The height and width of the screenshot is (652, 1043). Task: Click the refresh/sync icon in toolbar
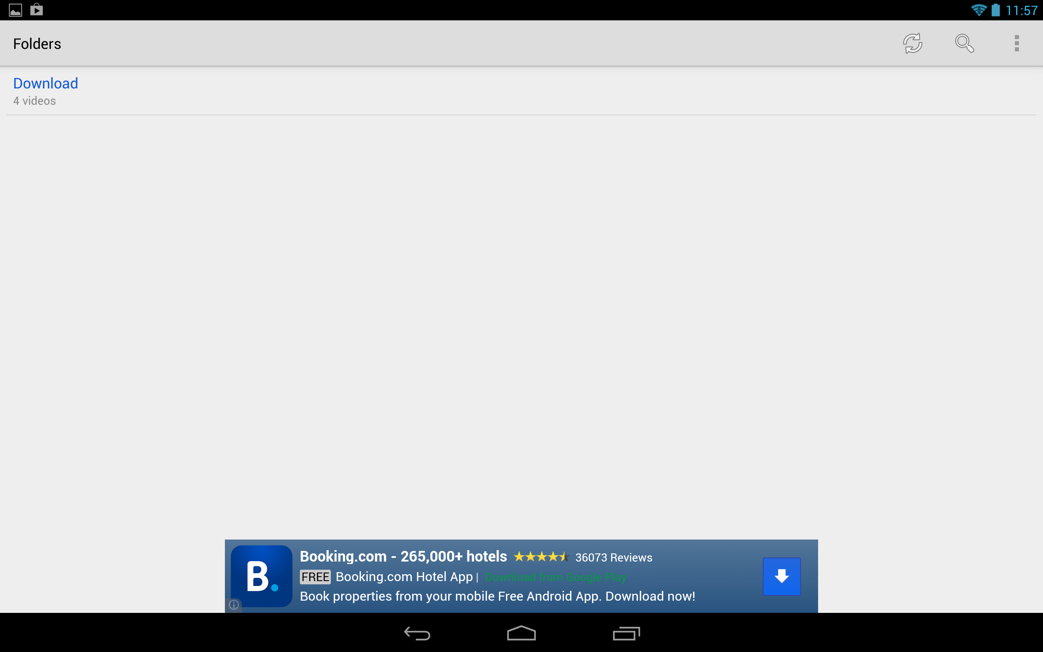(x=912, y=44)
